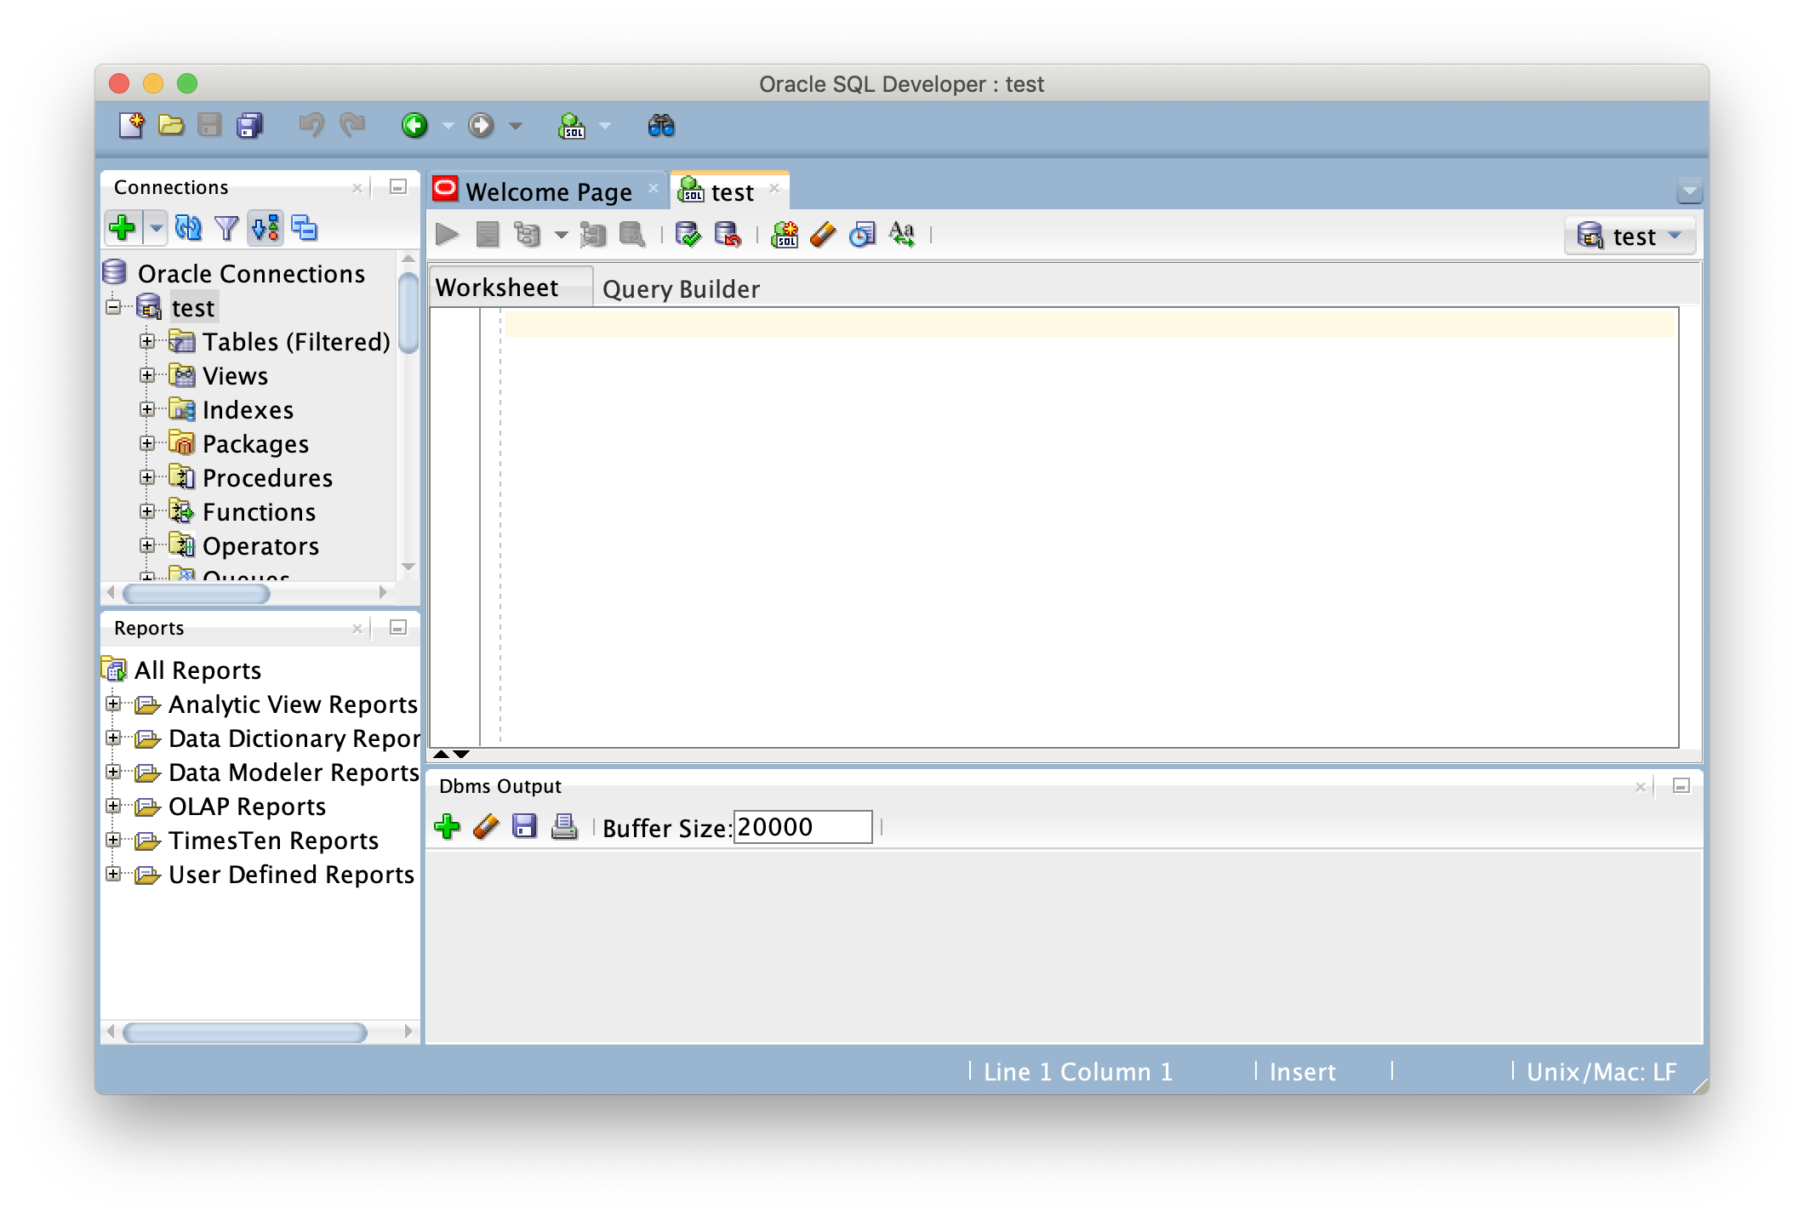This screenshot has height=1220, width=1804.
Task: Select the Procedures tree item
Action: 267,478
